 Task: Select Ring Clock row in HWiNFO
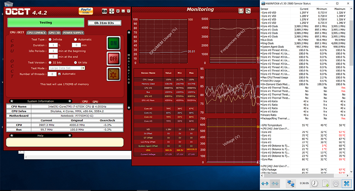pyautogui.click(x=303, y=43)
